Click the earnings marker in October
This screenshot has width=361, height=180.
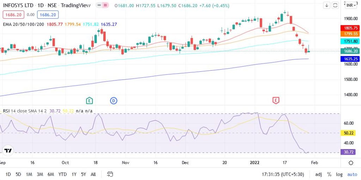pyautogui.click(x=89, y=101)
